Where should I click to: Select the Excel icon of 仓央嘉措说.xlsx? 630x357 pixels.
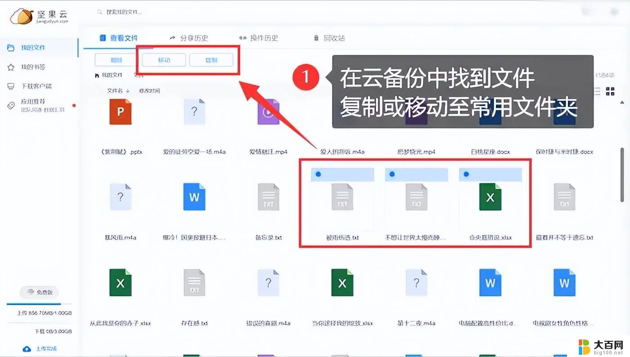(490, 197)
